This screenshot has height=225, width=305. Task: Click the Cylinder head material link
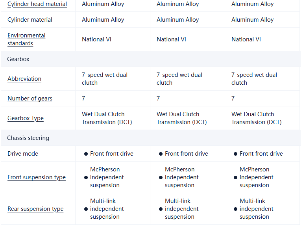(37, 4)
